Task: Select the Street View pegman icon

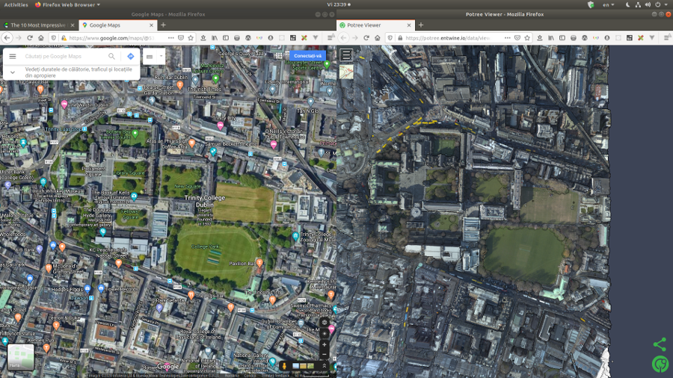Action: 283,365
